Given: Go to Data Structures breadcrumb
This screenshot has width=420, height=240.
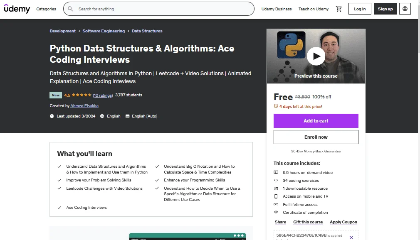Looking at the screenshot, I should pyautogui.click(x=147, y=31).
